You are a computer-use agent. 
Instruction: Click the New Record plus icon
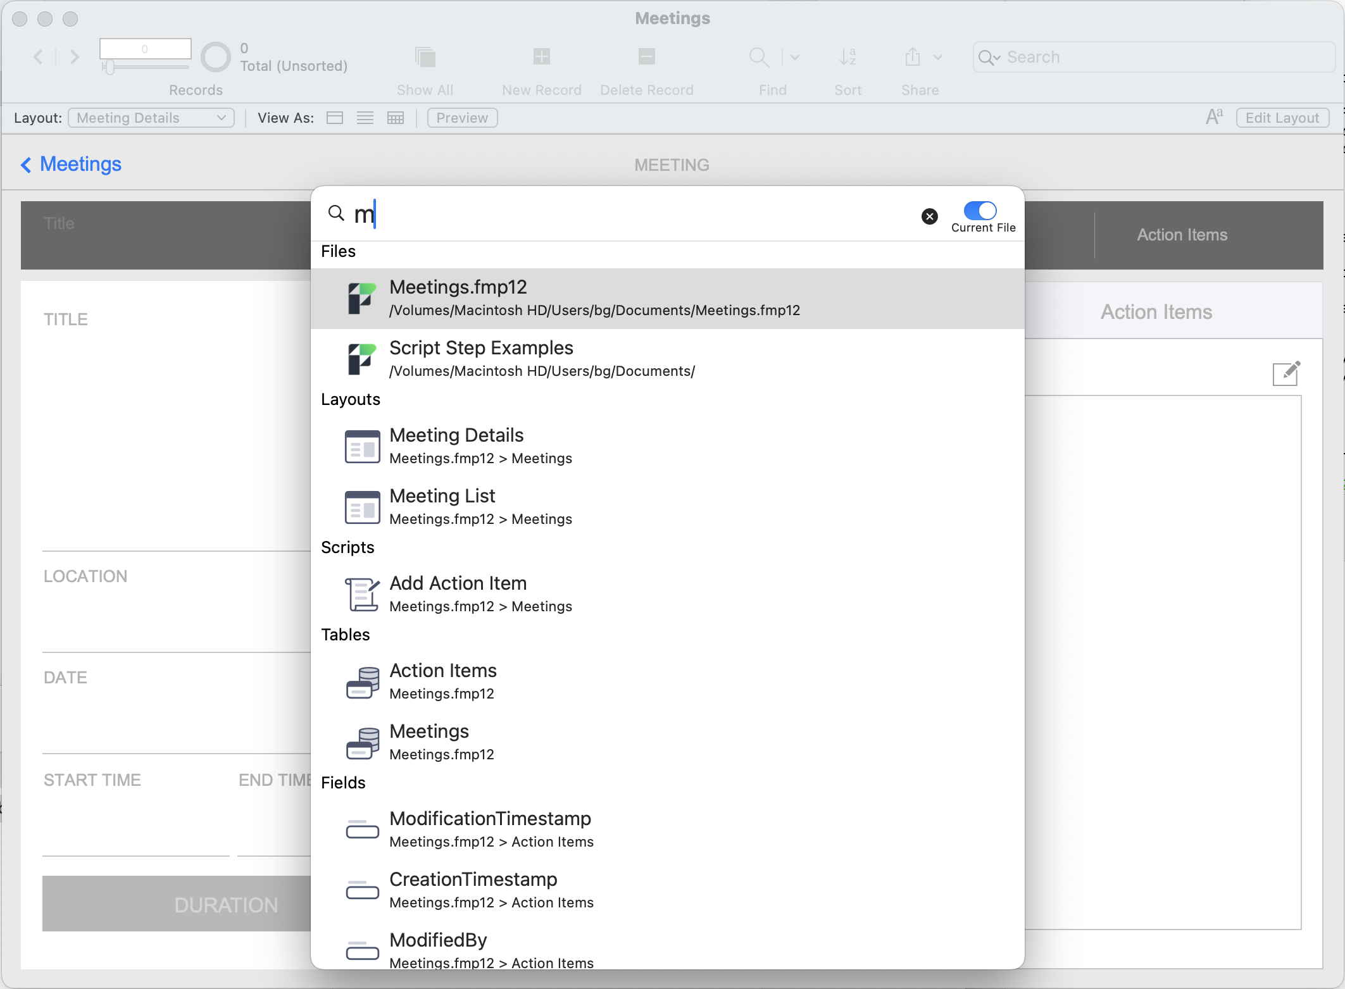(x=542, y=57)
